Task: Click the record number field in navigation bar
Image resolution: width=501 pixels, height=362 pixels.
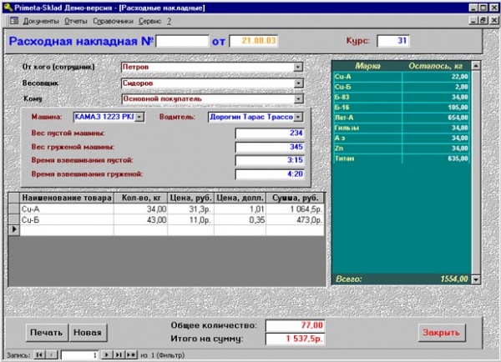Action: (x=79, y=355)
